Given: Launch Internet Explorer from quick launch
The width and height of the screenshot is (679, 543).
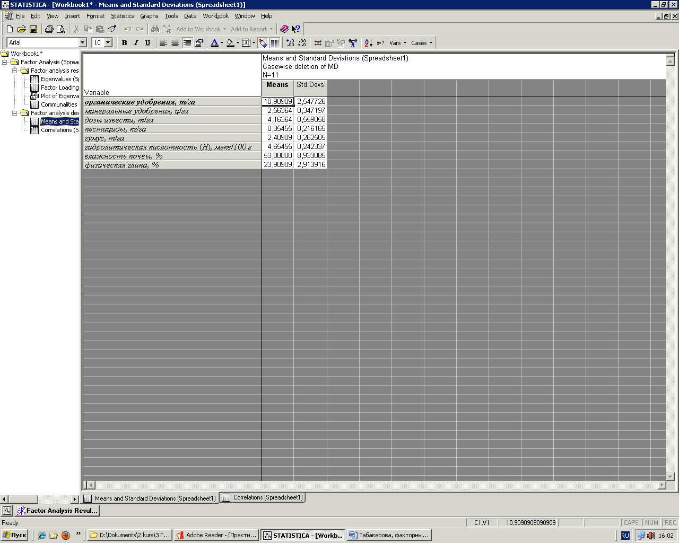Looking at the screenshot, I should pyautogui.click(x=42, y=536).
